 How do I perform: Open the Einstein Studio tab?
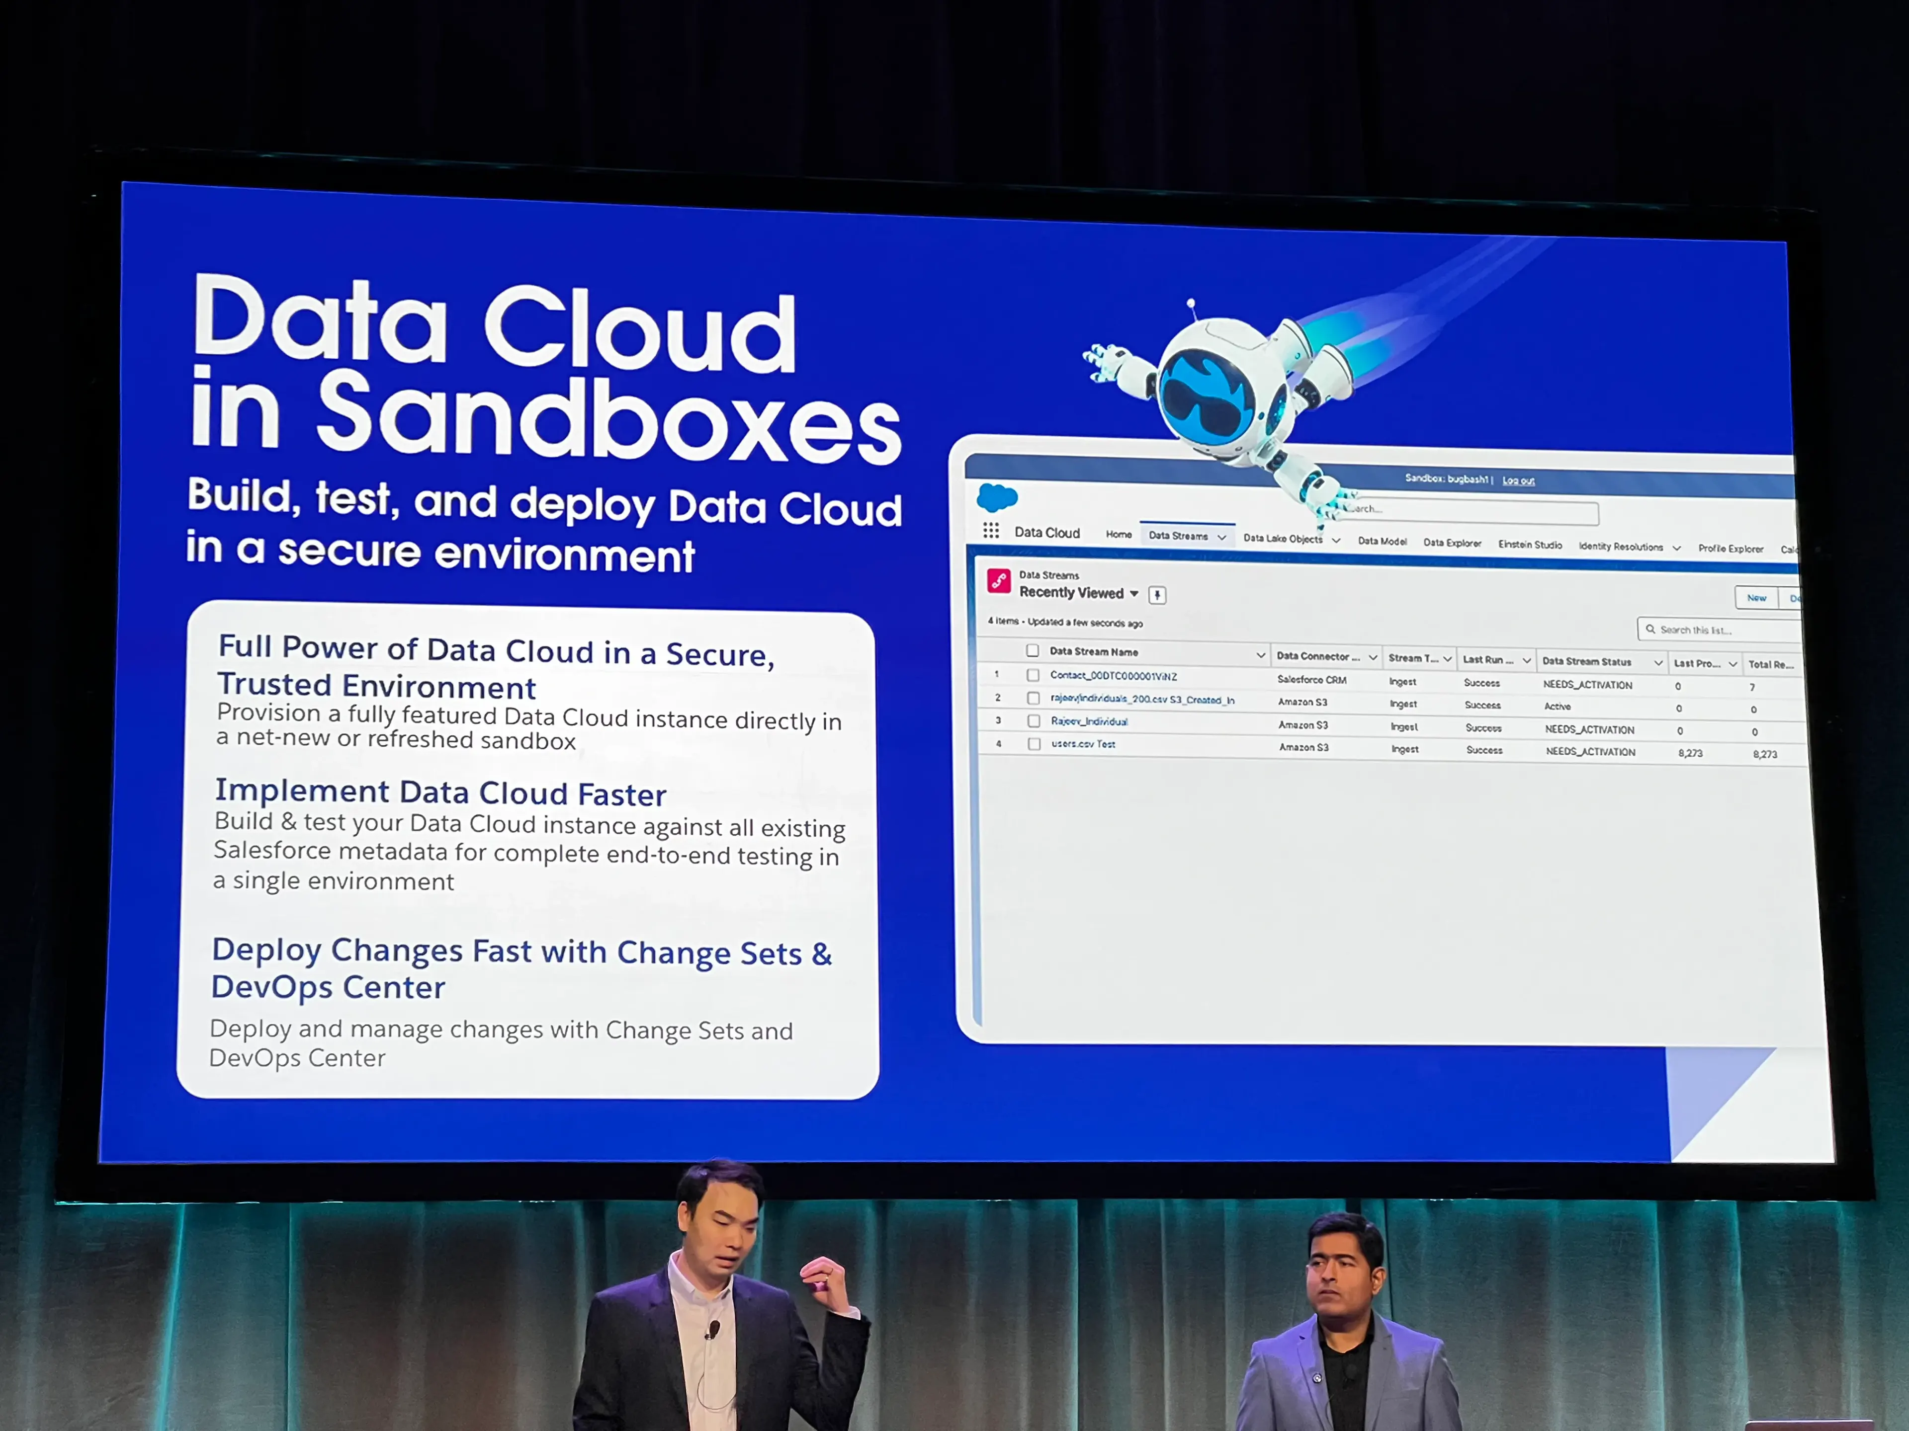coord(1530,545)
